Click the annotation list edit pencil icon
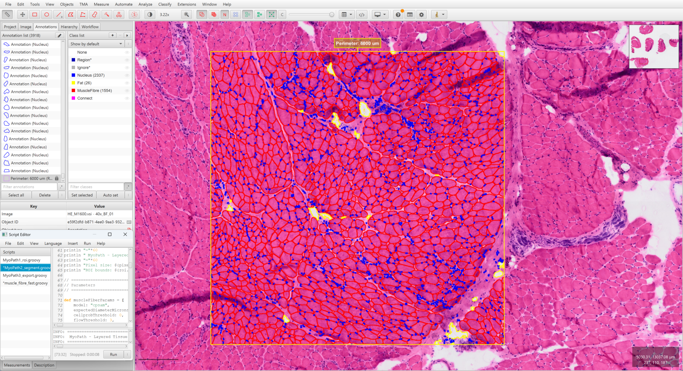The image size is (683, 371). (60, 35)
